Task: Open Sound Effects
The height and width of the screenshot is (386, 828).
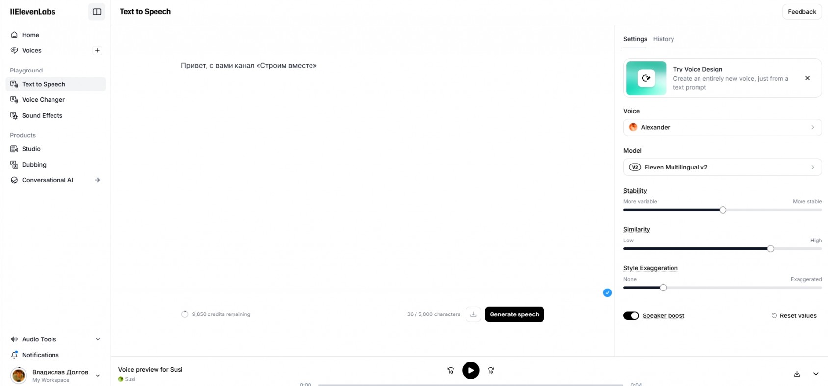Action: pyautogui.click(x=55, y=116)
